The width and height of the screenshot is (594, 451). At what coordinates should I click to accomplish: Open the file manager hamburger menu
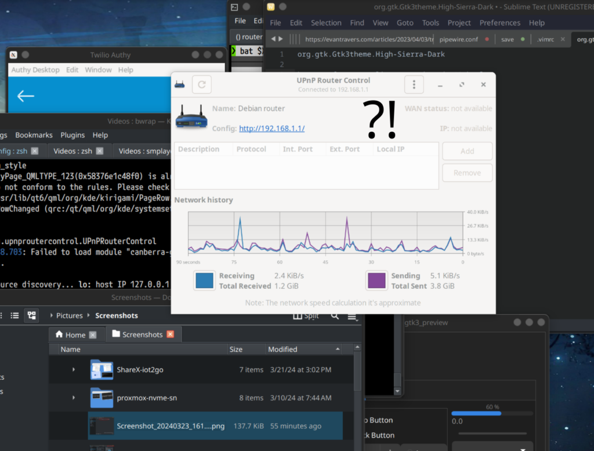(352, 316)
